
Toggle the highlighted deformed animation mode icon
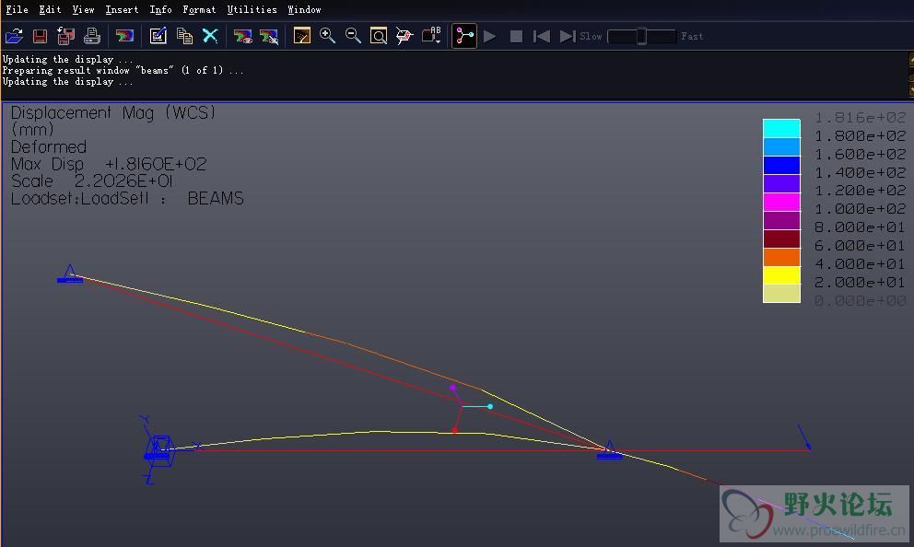[464, 36]
